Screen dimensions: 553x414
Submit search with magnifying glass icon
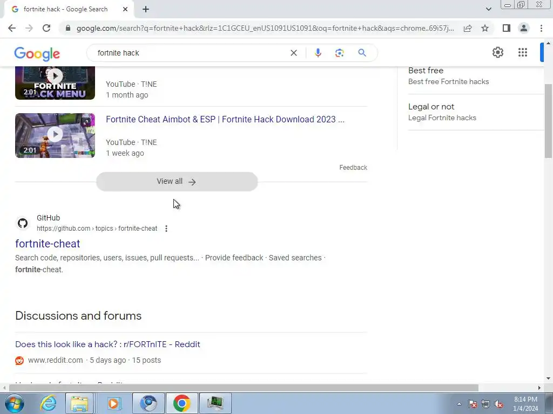362,53
